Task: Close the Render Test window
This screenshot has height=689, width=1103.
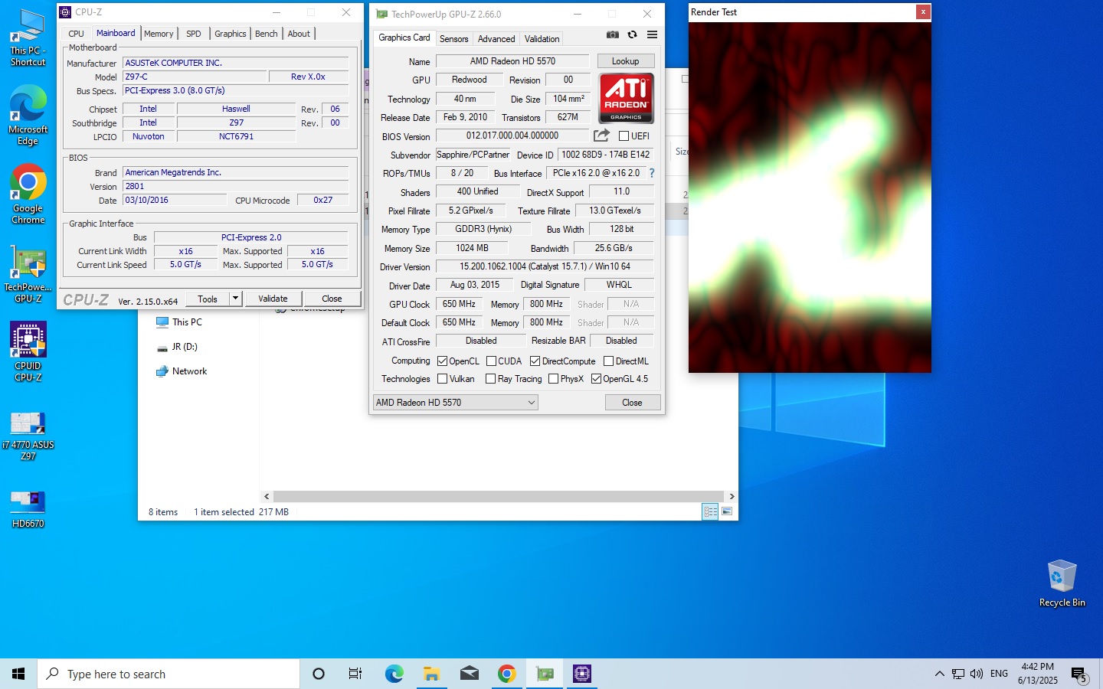Action: 923,11
